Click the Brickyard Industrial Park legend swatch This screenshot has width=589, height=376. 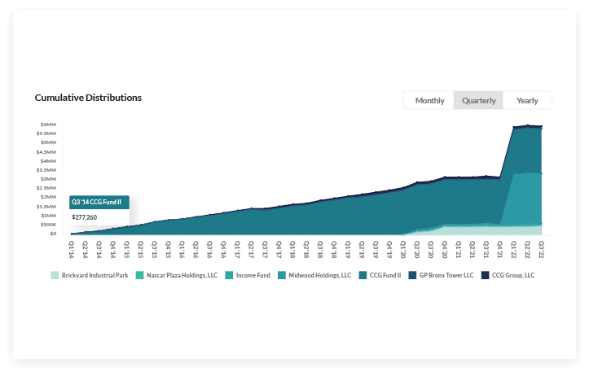[x=55, y=275]
